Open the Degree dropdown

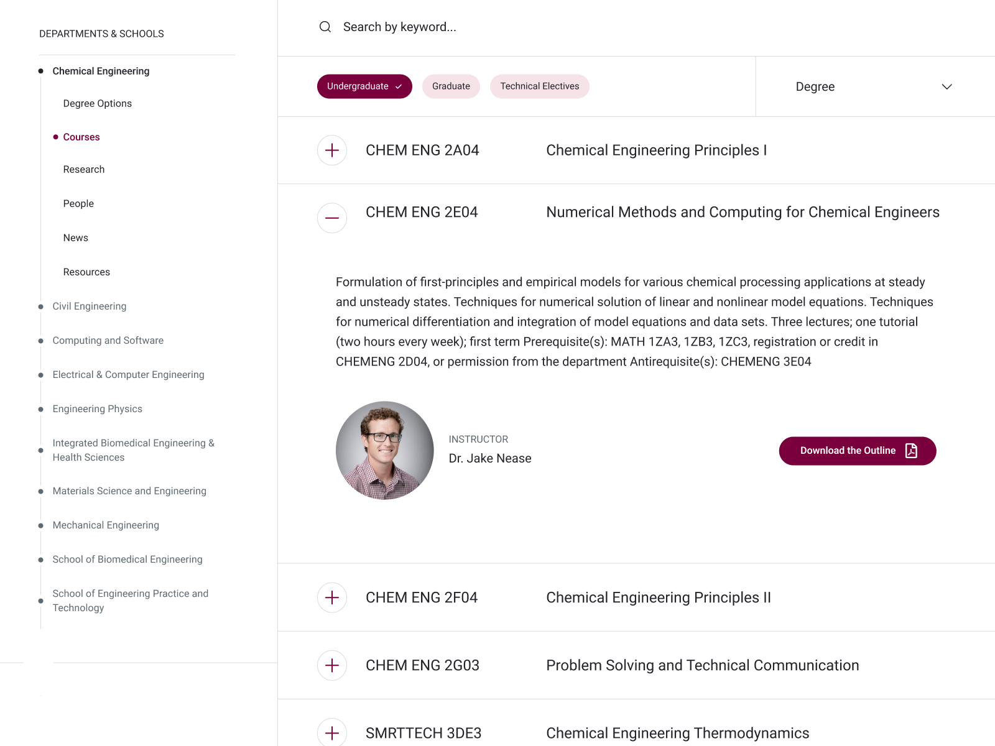click(871, 86)
